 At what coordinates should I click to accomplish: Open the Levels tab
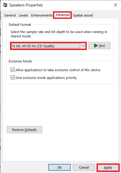[23, 15]
